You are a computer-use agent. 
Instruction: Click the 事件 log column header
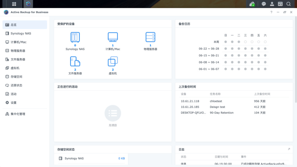244,157
